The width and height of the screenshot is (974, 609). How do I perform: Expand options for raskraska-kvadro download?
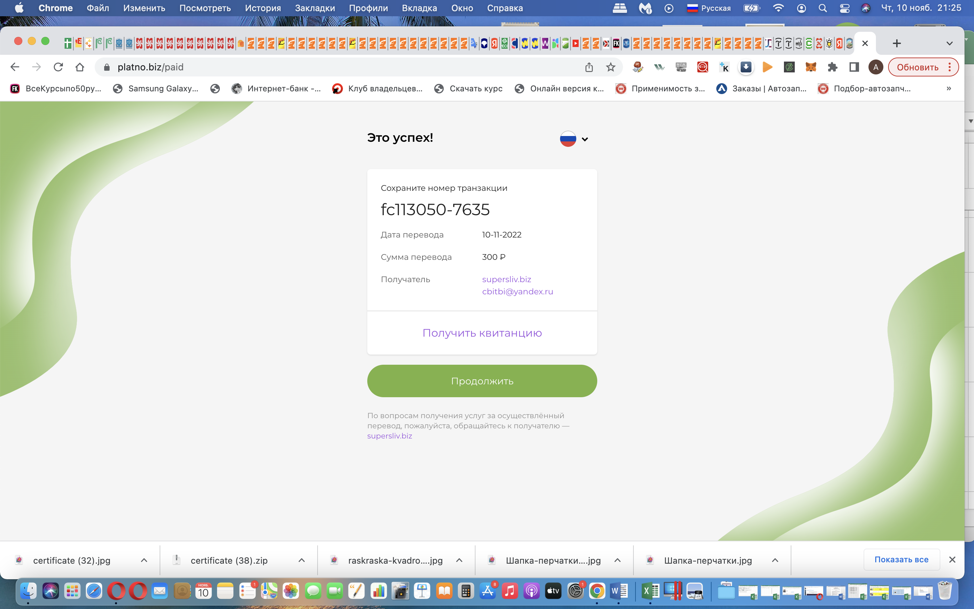(459, 560)
